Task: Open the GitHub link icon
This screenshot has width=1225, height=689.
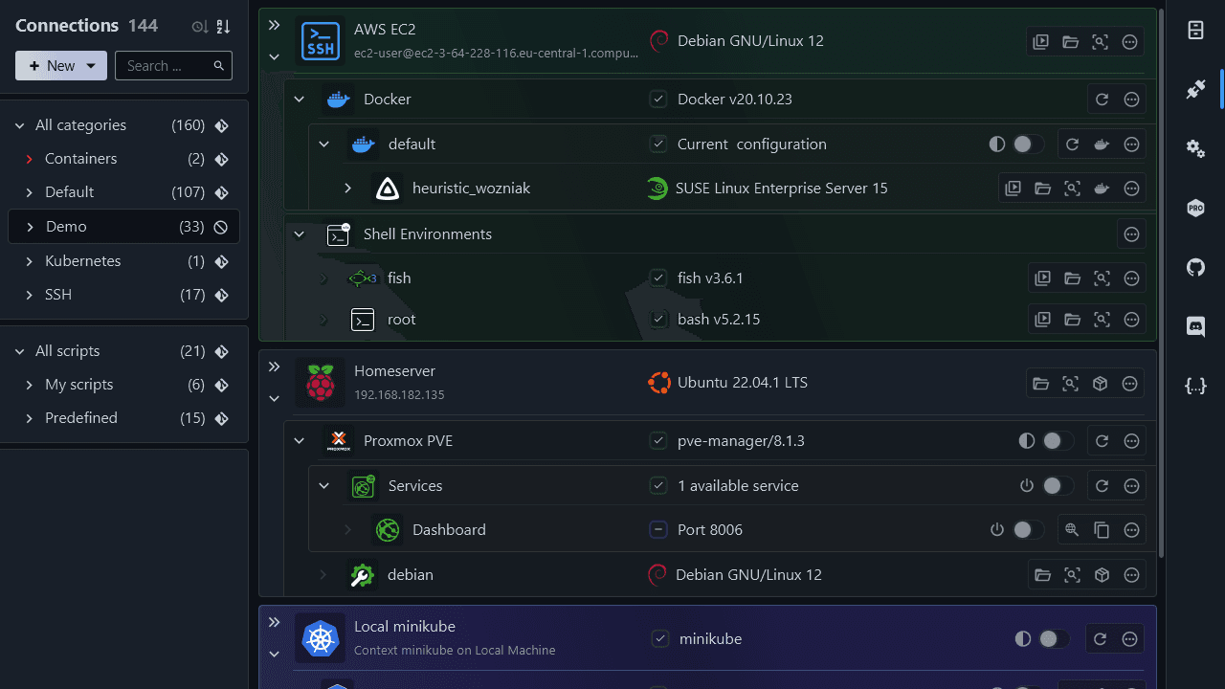Action: pos(1195,268)
